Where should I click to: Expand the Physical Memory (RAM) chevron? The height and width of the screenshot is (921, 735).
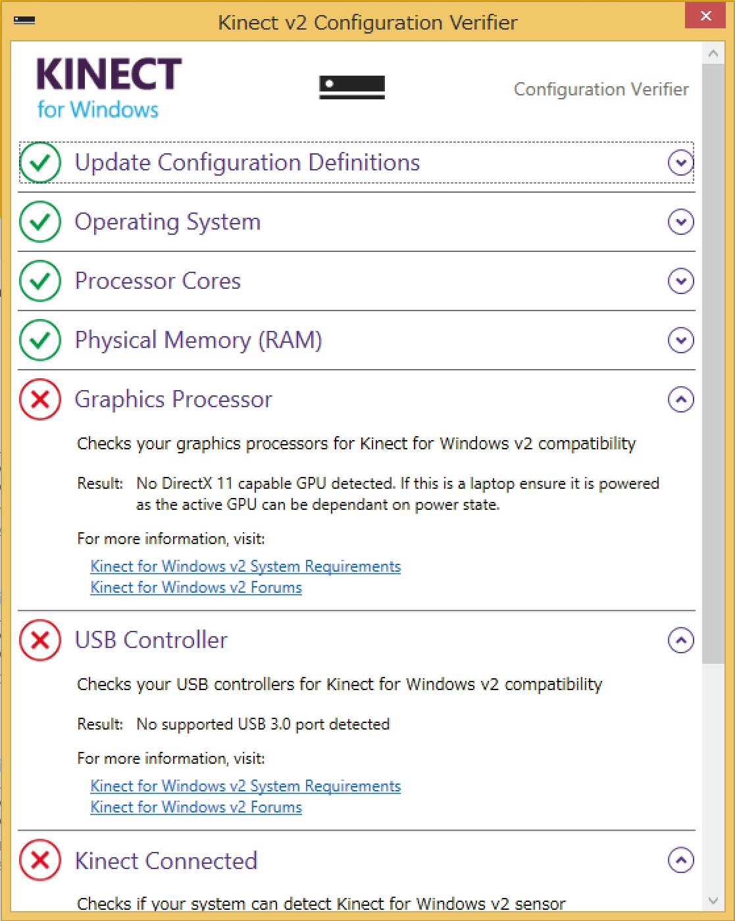point(680,340)
